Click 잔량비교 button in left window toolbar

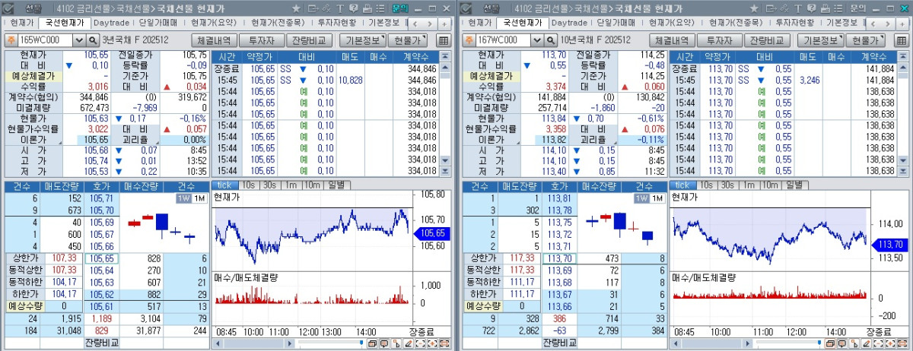309,40
